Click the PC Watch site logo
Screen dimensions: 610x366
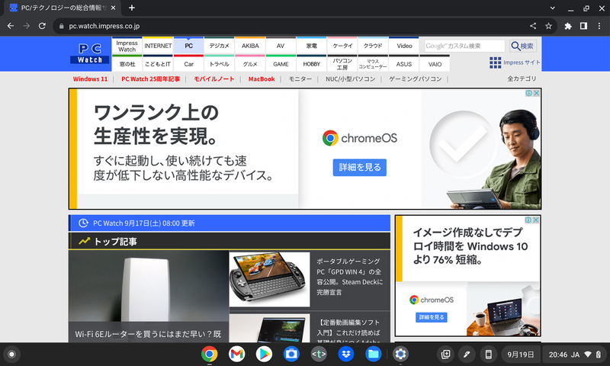[x=90, y=53]
